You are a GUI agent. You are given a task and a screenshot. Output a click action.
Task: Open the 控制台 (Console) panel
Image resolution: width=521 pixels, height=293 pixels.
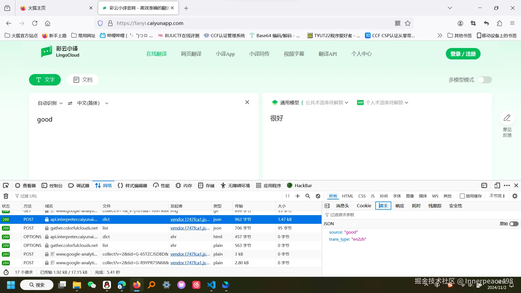52,185
